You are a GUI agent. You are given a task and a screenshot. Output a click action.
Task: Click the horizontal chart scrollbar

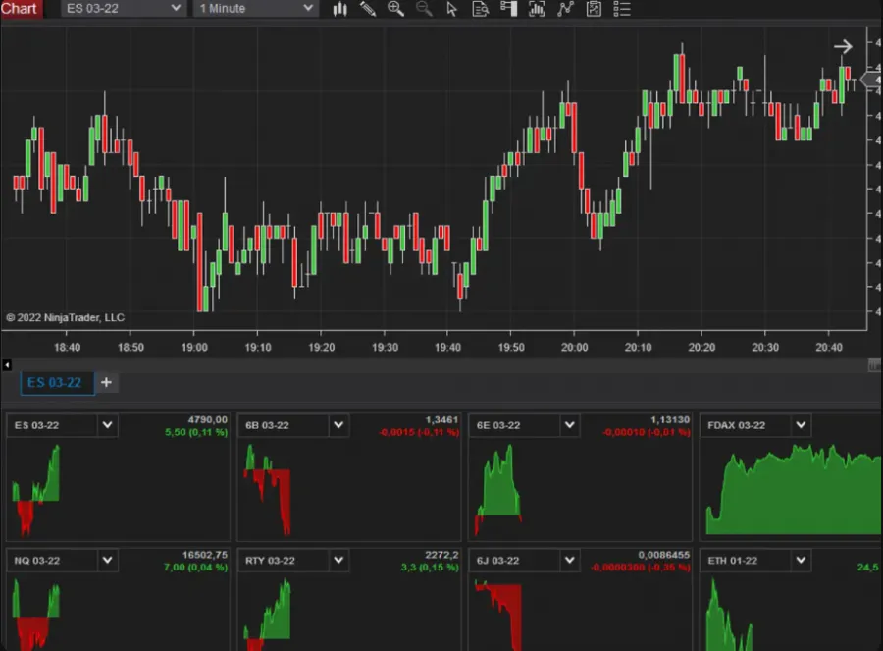tap(441, 365)
